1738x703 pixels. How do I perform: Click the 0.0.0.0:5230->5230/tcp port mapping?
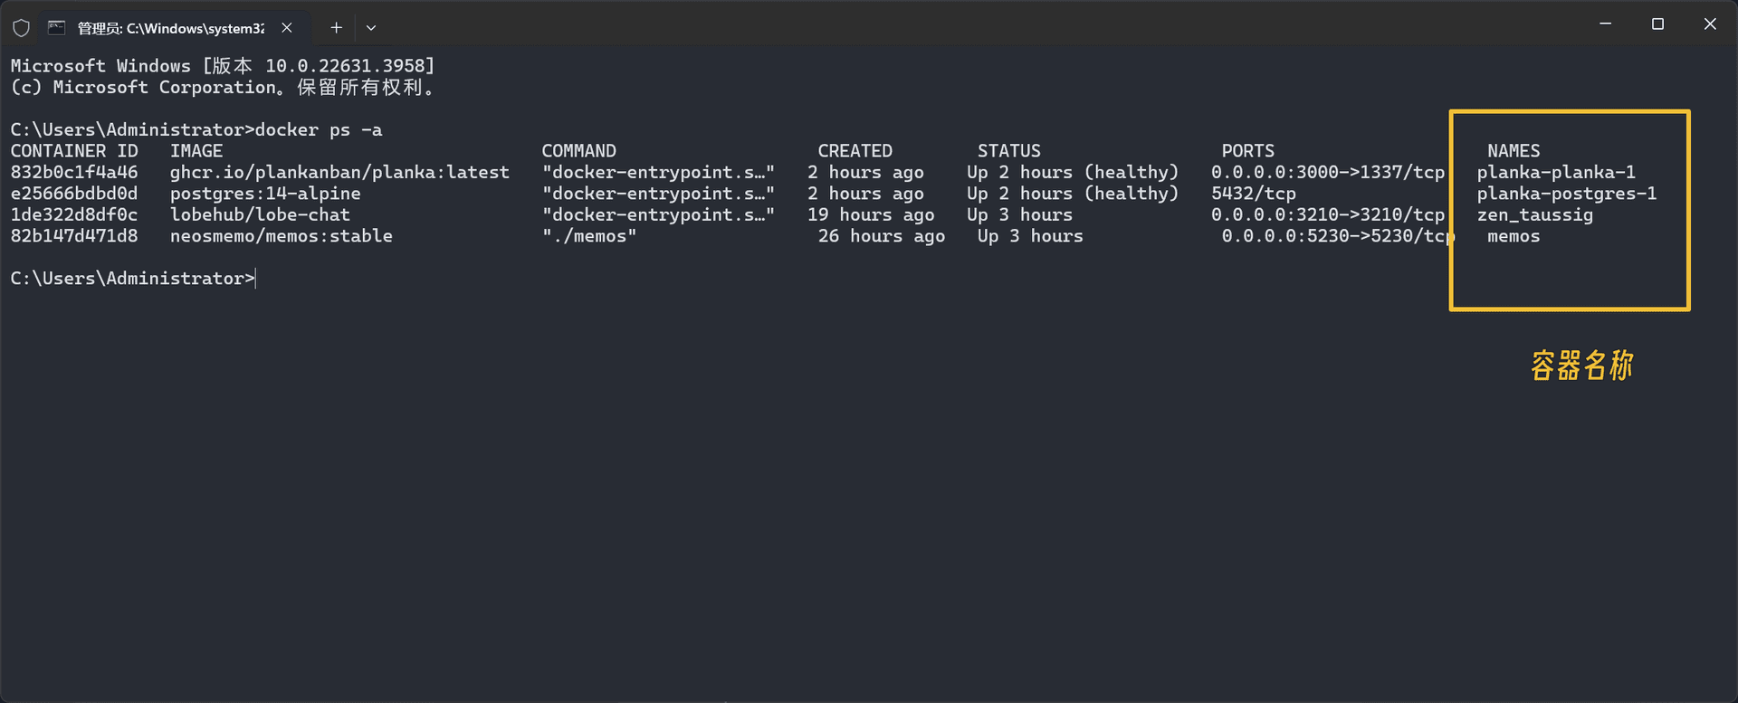click(x=1337, y=236)
